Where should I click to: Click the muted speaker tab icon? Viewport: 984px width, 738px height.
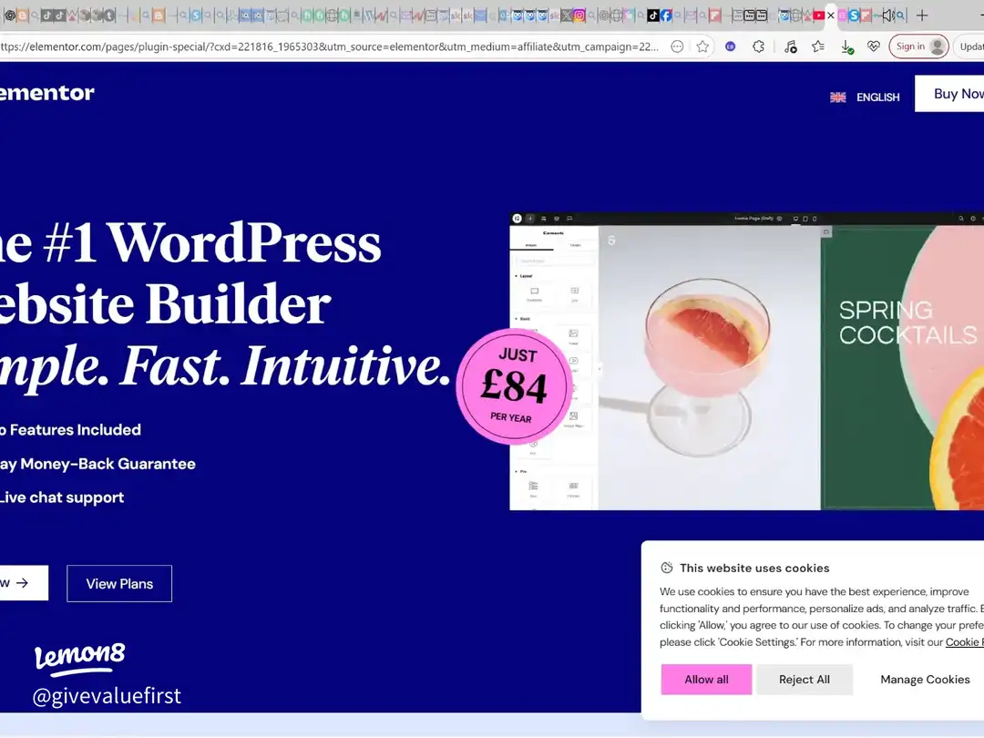pyautogui.click(x=887, y=15)
